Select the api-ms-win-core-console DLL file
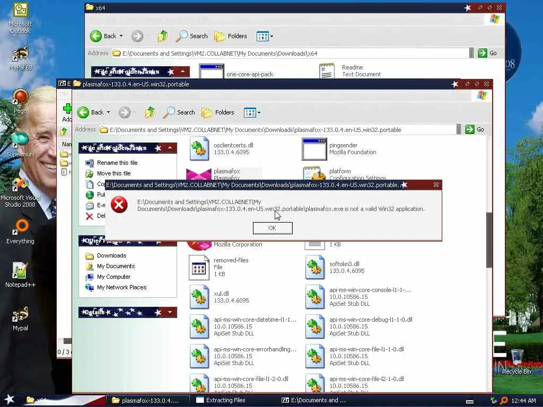 pos(358,297)
